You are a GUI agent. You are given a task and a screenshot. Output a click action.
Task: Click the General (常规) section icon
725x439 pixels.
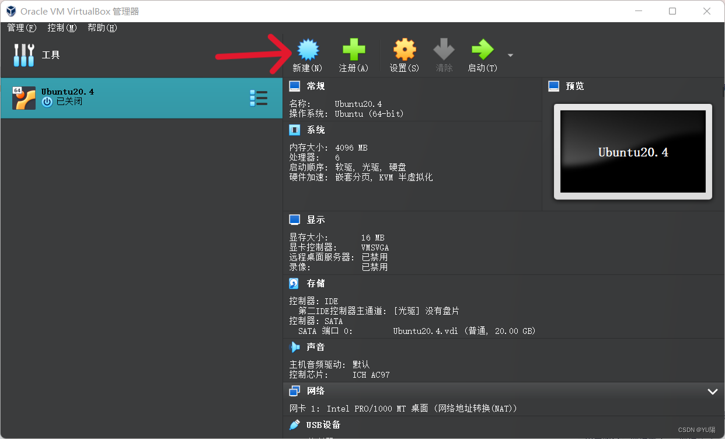(x=295, y=86)
